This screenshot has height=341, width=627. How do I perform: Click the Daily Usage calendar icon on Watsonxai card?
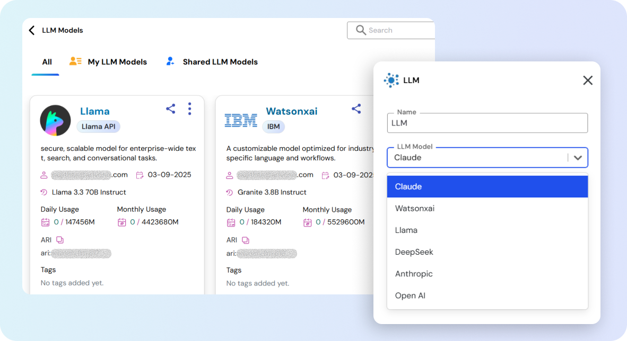[231, 222]
